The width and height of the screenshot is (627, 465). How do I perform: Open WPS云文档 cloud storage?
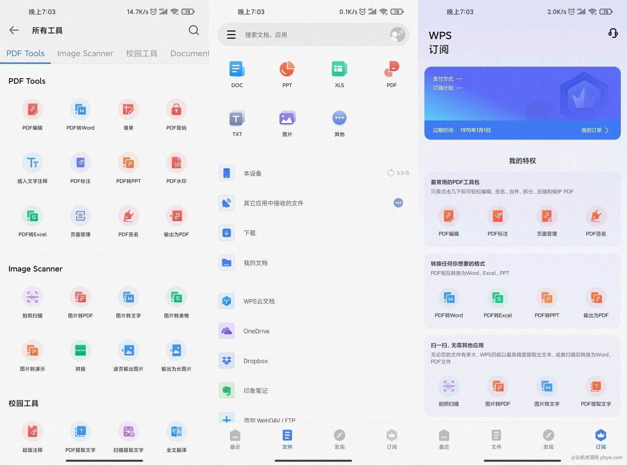point(313,301)
